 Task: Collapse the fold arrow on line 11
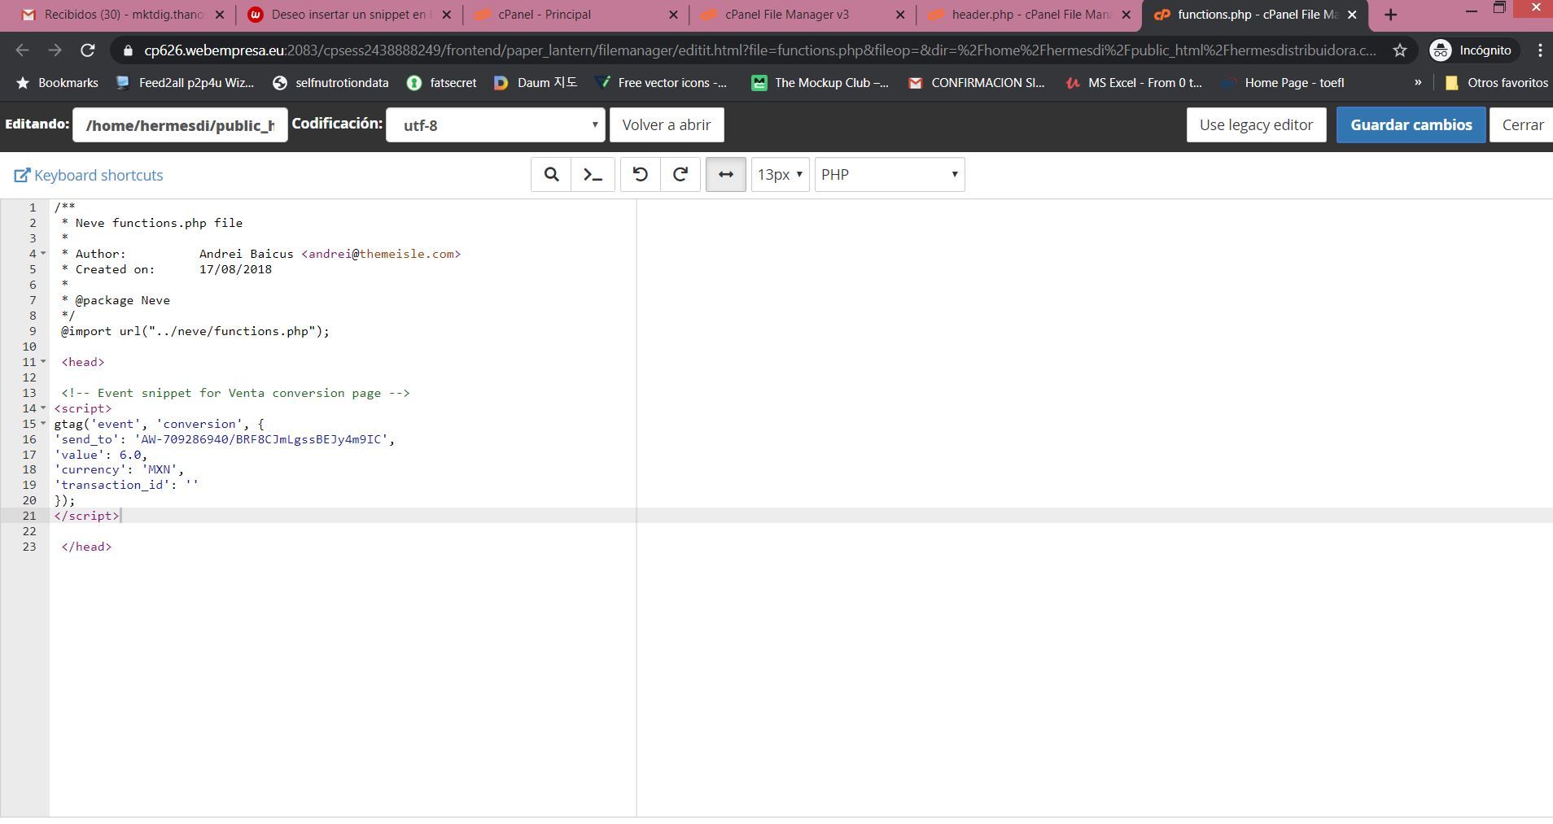coord(43,362)
